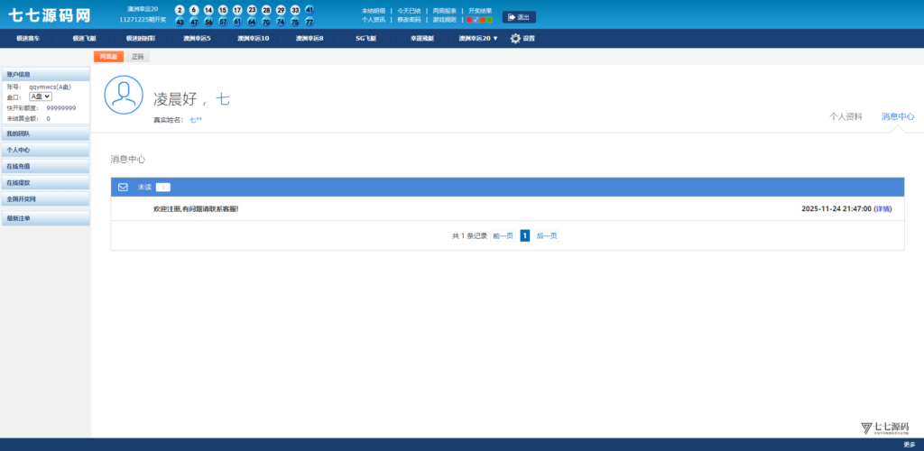Open the 个人资讯 link
Viewport: 924px width, 451px height.
click(373, 20)
